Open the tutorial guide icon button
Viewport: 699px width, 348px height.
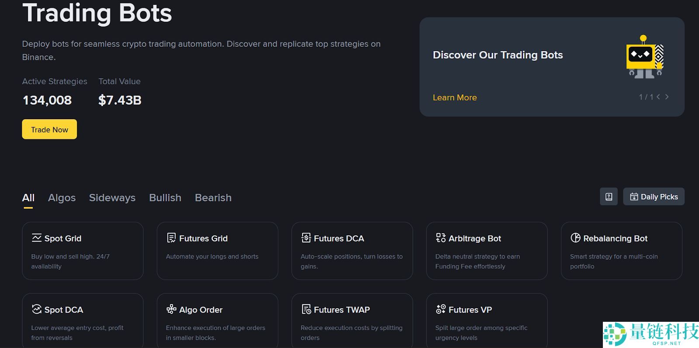click(x=609, y=196)
